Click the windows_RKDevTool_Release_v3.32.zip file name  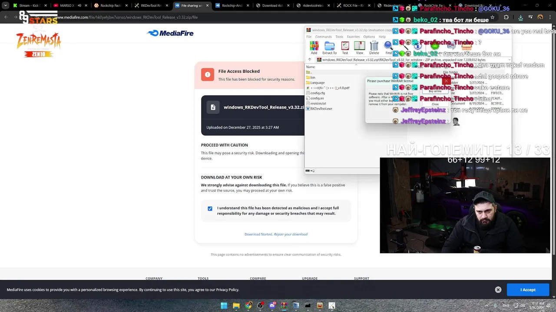pyautogui.click(x=264, y=107)
